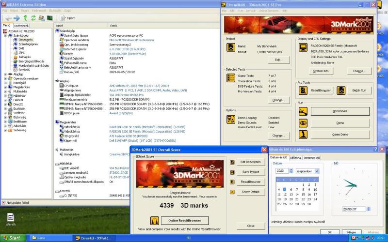Click Batch Run button in Pro Tools
Screen dimensions: 388x242
359,91
